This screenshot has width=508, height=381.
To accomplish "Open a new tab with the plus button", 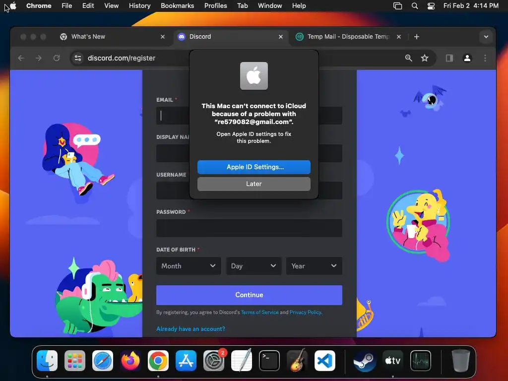I will pyautogui.click(x=417, y=37).
